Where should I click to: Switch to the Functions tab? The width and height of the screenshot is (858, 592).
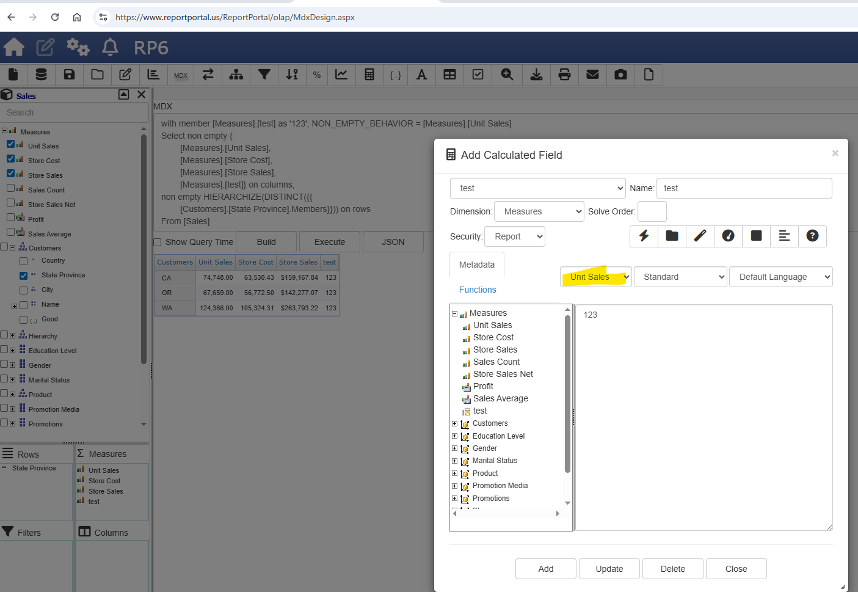tap(478, 290)
